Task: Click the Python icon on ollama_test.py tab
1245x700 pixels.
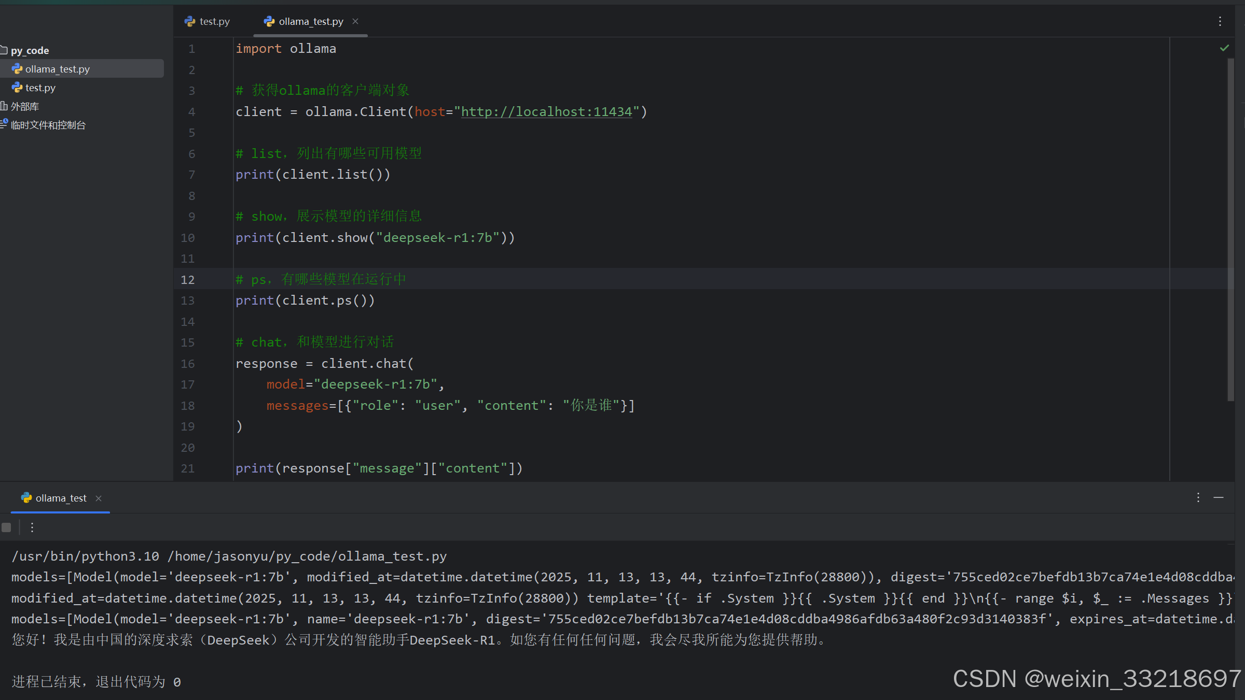Action: coord(269,21)
